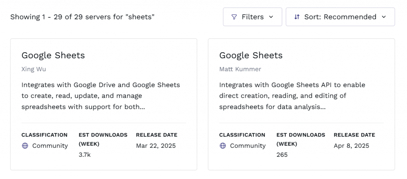Image resolution: width=407 pixels, height=179 pixels.
Task: Click the Apr 8, 2025 release date
Action: (x=351, y=146)
